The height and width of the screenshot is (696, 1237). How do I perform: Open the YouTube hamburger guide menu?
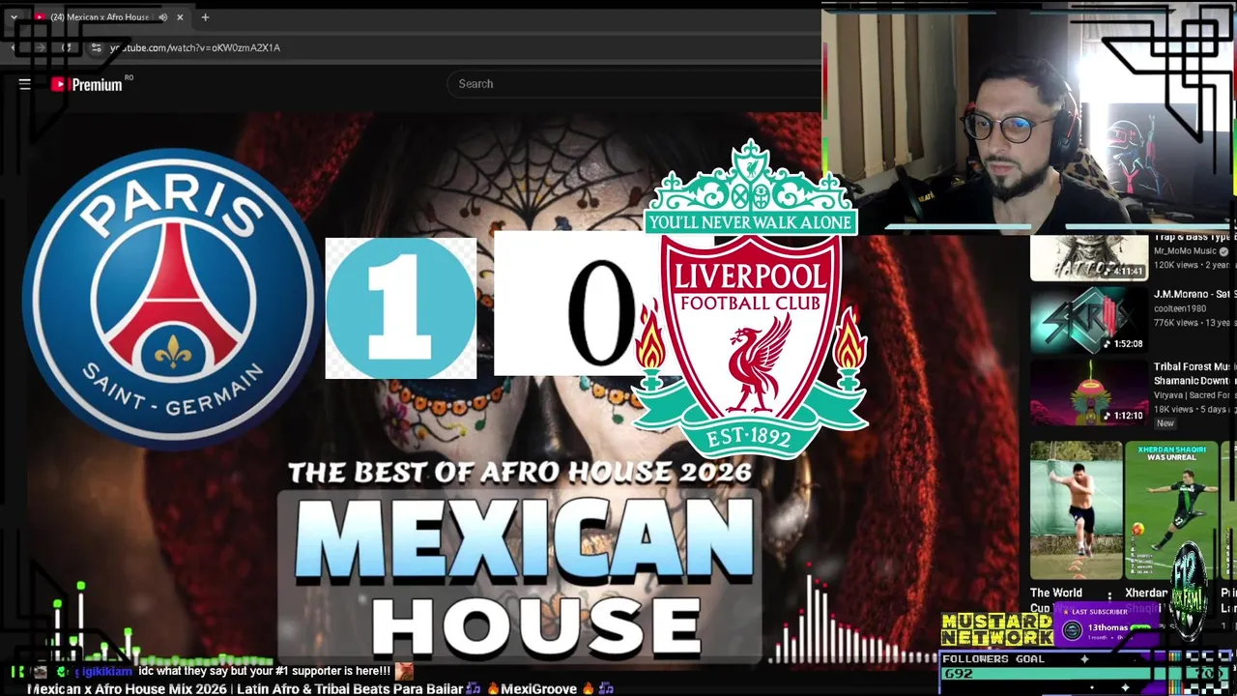pyautogui.click(x=25, y=84)
